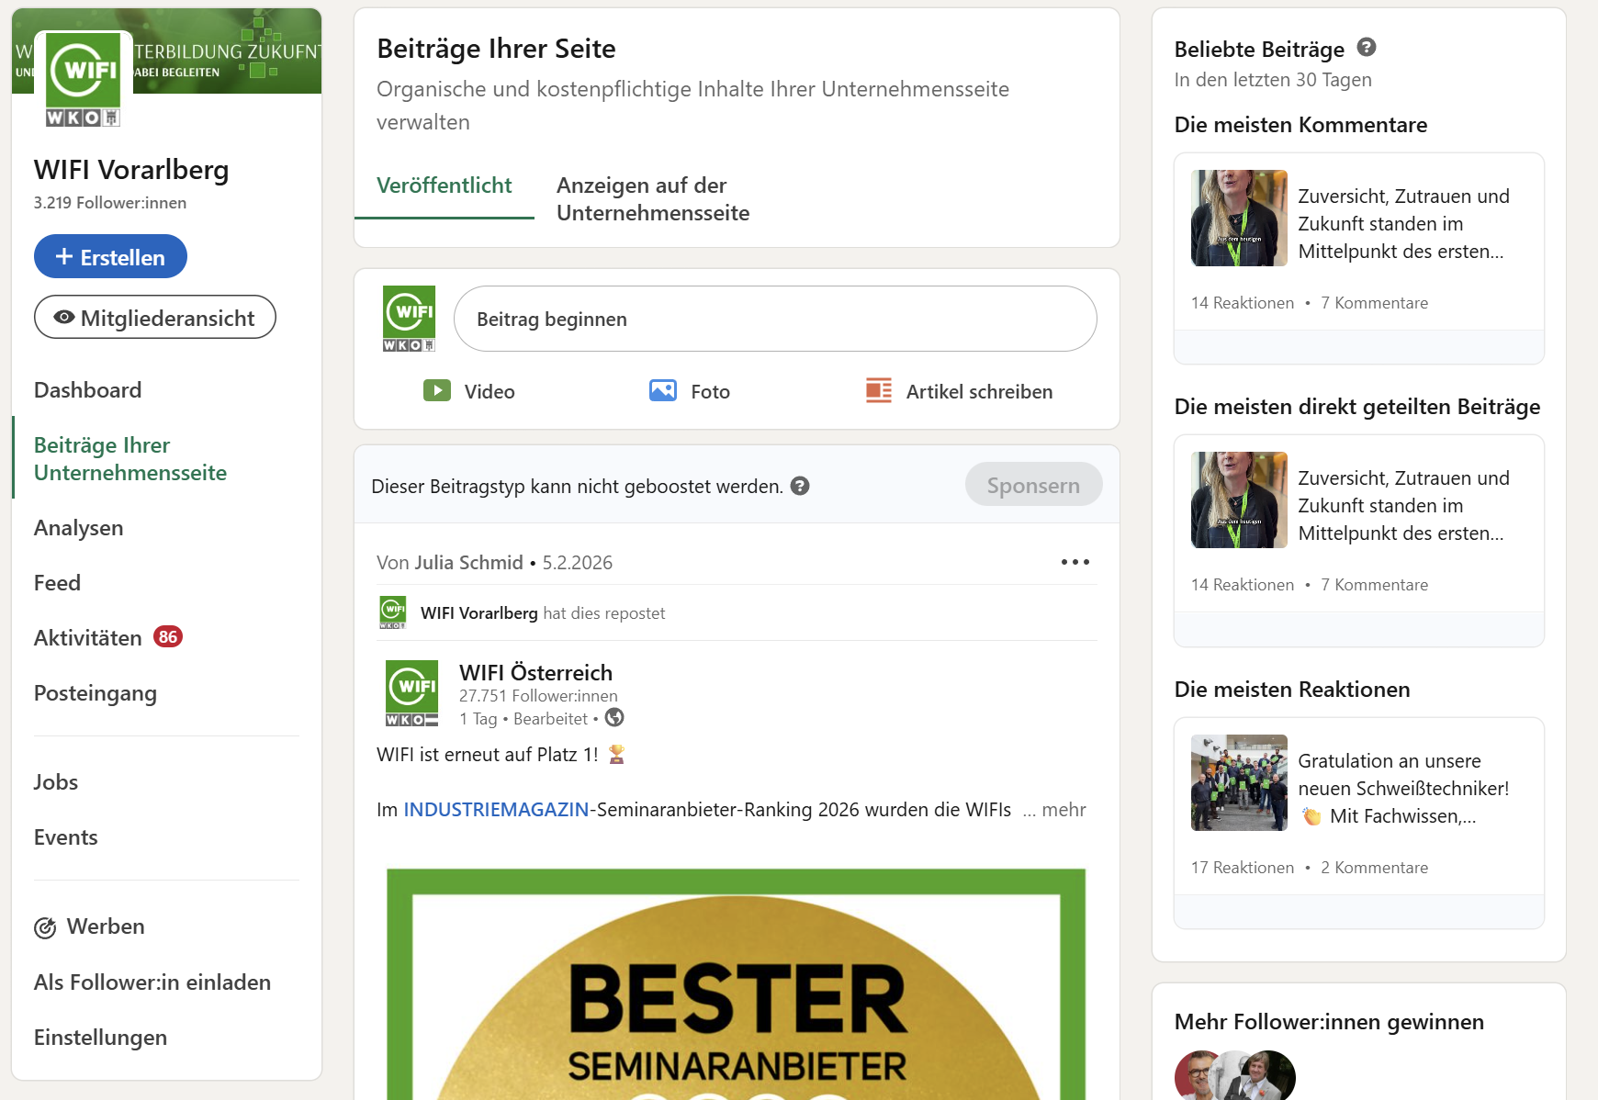This screenshot has width=1598, height=1100.
Task: Select the Veröffentlicht tab
Action: [x=444, y=185]
